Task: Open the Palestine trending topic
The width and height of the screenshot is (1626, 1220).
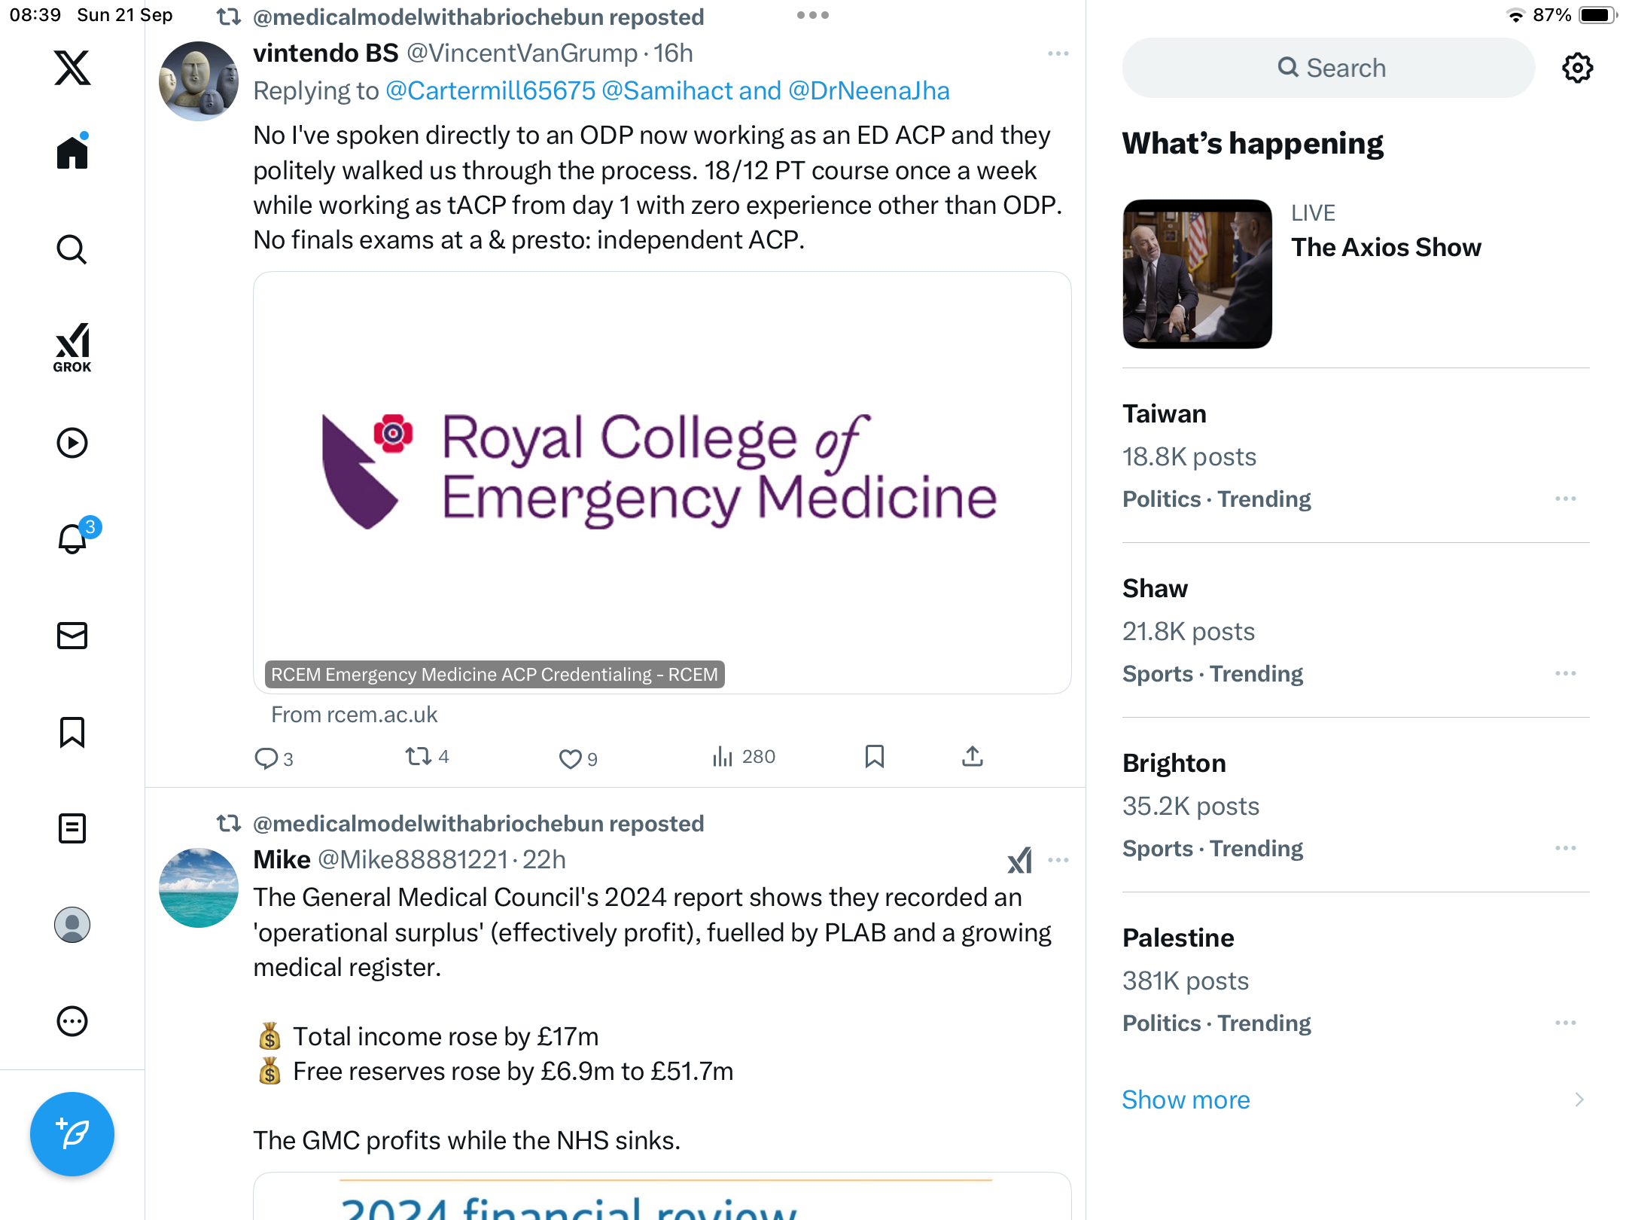Action: (1178, 938)
